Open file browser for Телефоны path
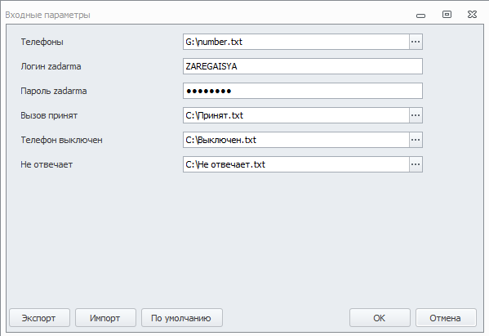This screenshot has height=336, width=489. click(416, 42)
